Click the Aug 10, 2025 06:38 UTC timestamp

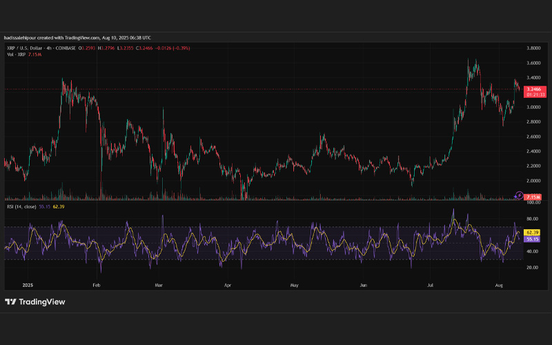coord(126,38)
